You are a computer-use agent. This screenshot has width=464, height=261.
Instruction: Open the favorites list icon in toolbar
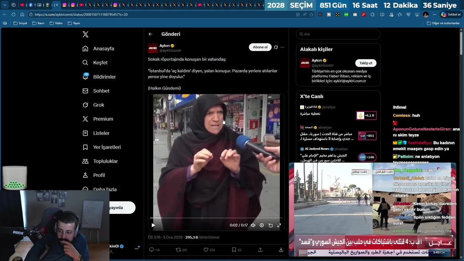(399, 14)
